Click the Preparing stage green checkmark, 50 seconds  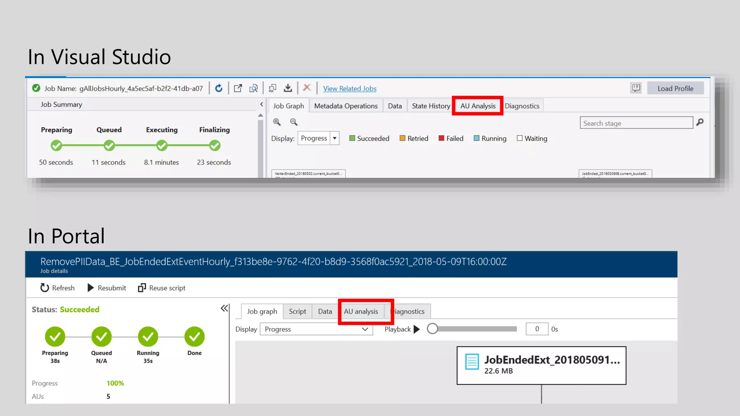click(x=56, y=146)
